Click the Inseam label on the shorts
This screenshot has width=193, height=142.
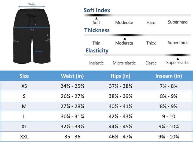38,51
